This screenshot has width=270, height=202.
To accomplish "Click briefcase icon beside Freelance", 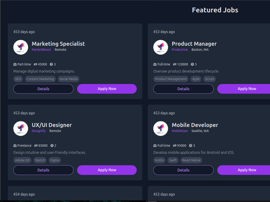I will (15, 145).
